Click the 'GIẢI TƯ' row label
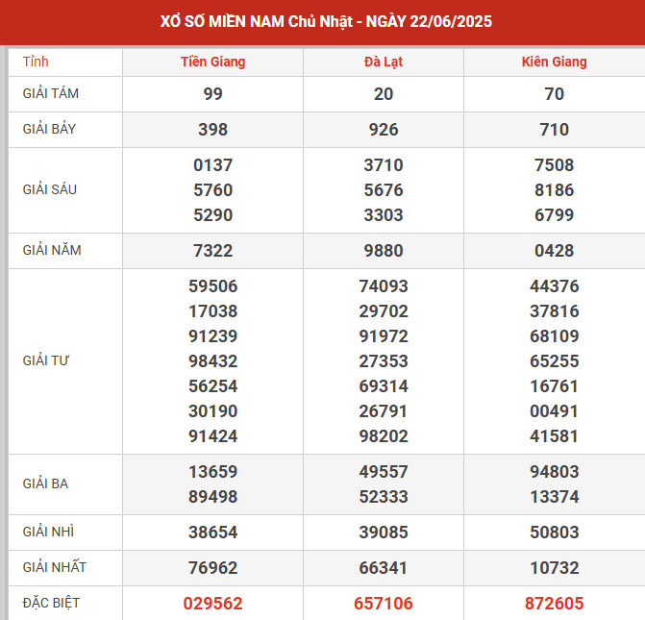 tap(46, 360)
